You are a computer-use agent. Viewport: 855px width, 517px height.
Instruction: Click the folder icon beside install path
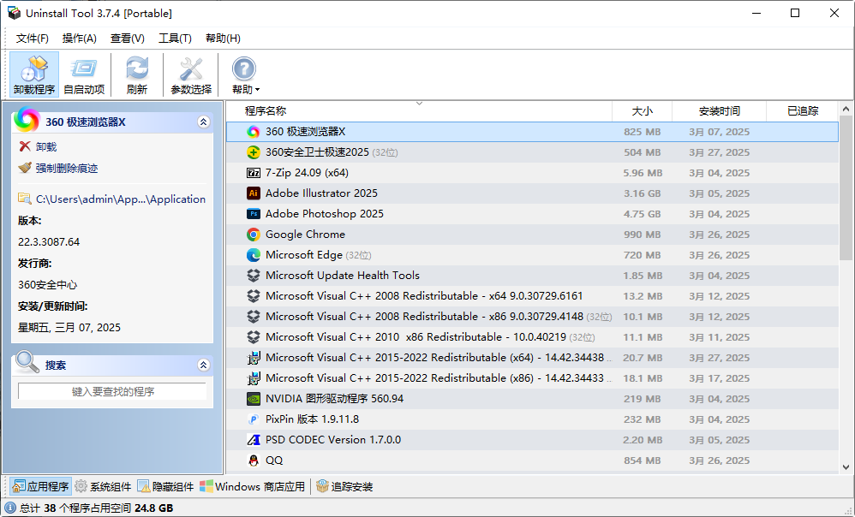pyautogui.click(x=25, y=199)
